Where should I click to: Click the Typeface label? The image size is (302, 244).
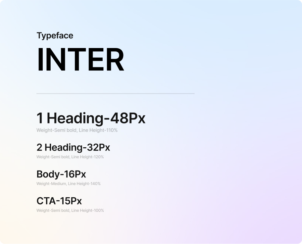click(55, 35)
